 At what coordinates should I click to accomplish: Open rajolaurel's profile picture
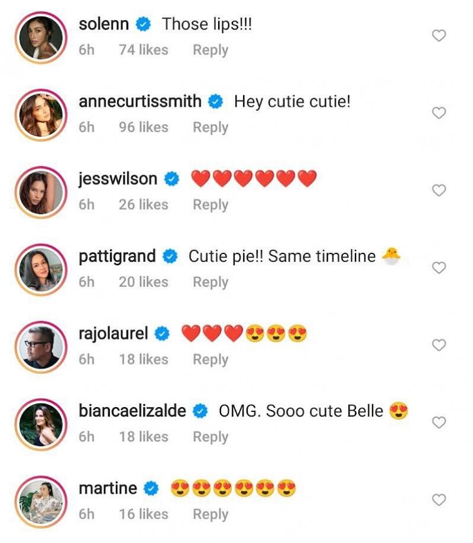coord(40,346)
